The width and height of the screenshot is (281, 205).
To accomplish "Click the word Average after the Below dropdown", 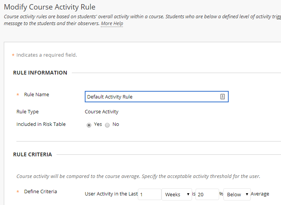I will coord(260,194).
